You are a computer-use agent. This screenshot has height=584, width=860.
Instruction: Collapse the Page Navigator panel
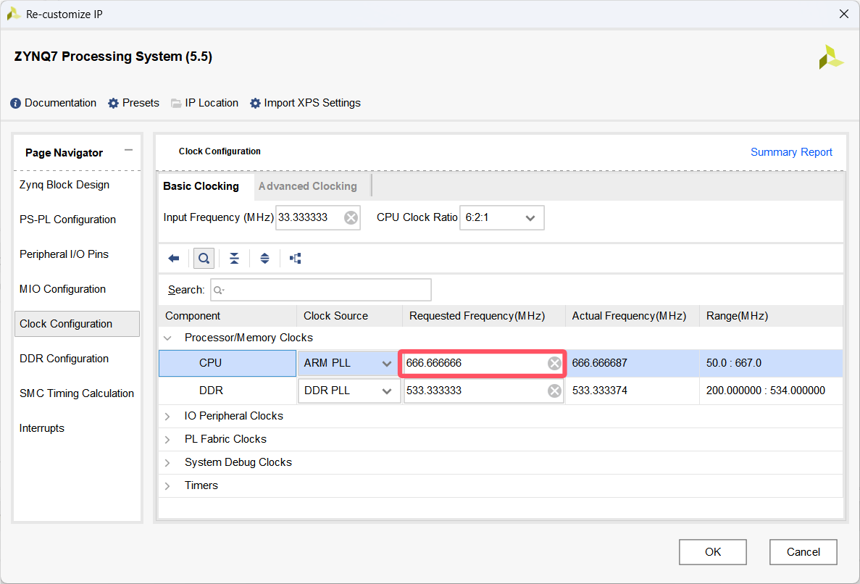(x=128, y=150)
